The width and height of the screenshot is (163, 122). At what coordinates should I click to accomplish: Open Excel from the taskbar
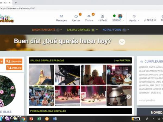tap(39, 119)
